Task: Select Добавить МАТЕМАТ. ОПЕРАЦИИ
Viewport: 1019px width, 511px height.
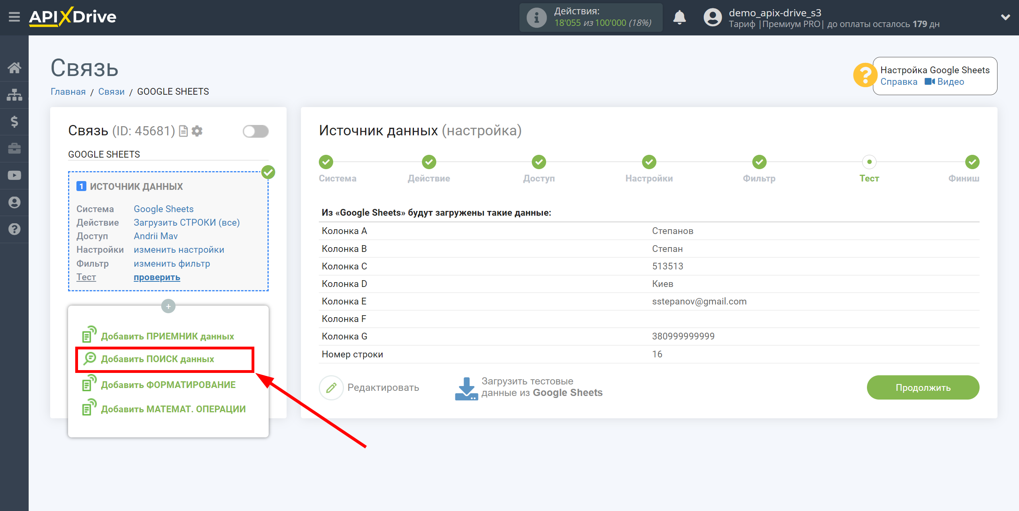Action: coord(164,409)
